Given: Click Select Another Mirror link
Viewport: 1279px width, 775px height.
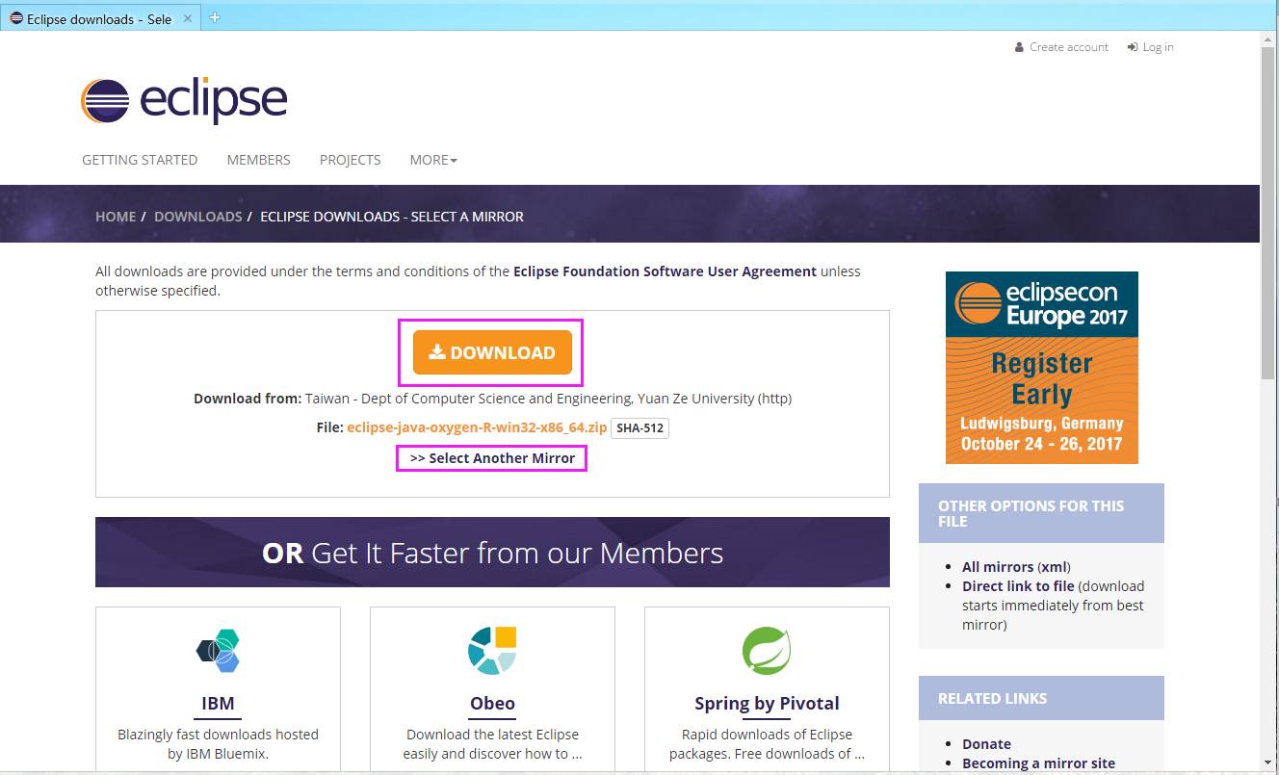Looking at the screenshot, I should point(492,458).
